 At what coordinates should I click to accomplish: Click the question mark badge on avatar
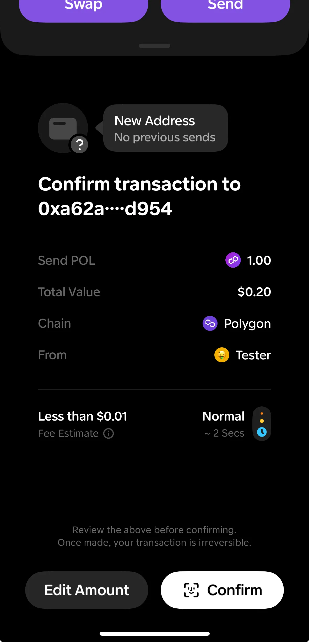pyautogui.click(x=79, y=144)
